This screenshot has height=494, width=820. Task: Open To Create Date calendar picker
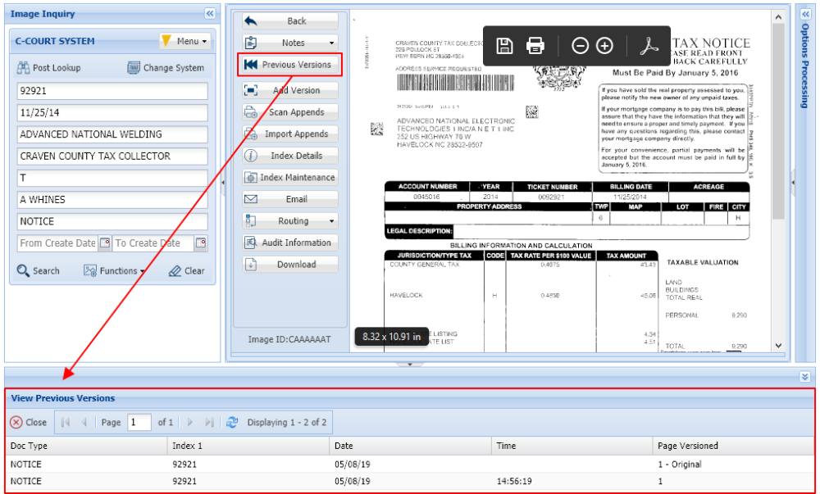201,243
